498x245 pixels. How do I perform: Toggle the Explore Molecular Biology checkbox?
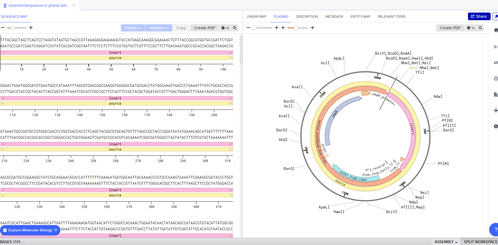tap(5, 230)
